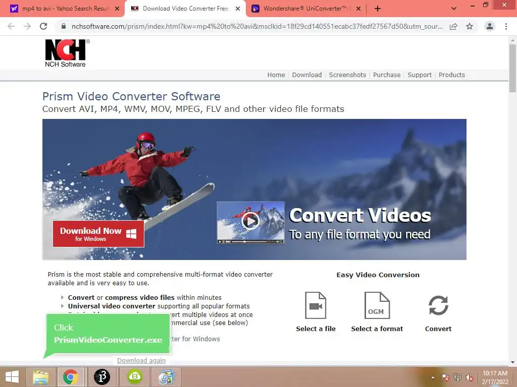The width and height of the screenshot is (517, 387).
Task: Click the network tray icon
Action: [x=457, y=377]
